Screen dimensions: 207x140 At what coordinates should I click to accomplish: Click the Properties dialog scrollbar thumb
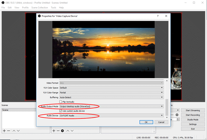coord(167,107)
